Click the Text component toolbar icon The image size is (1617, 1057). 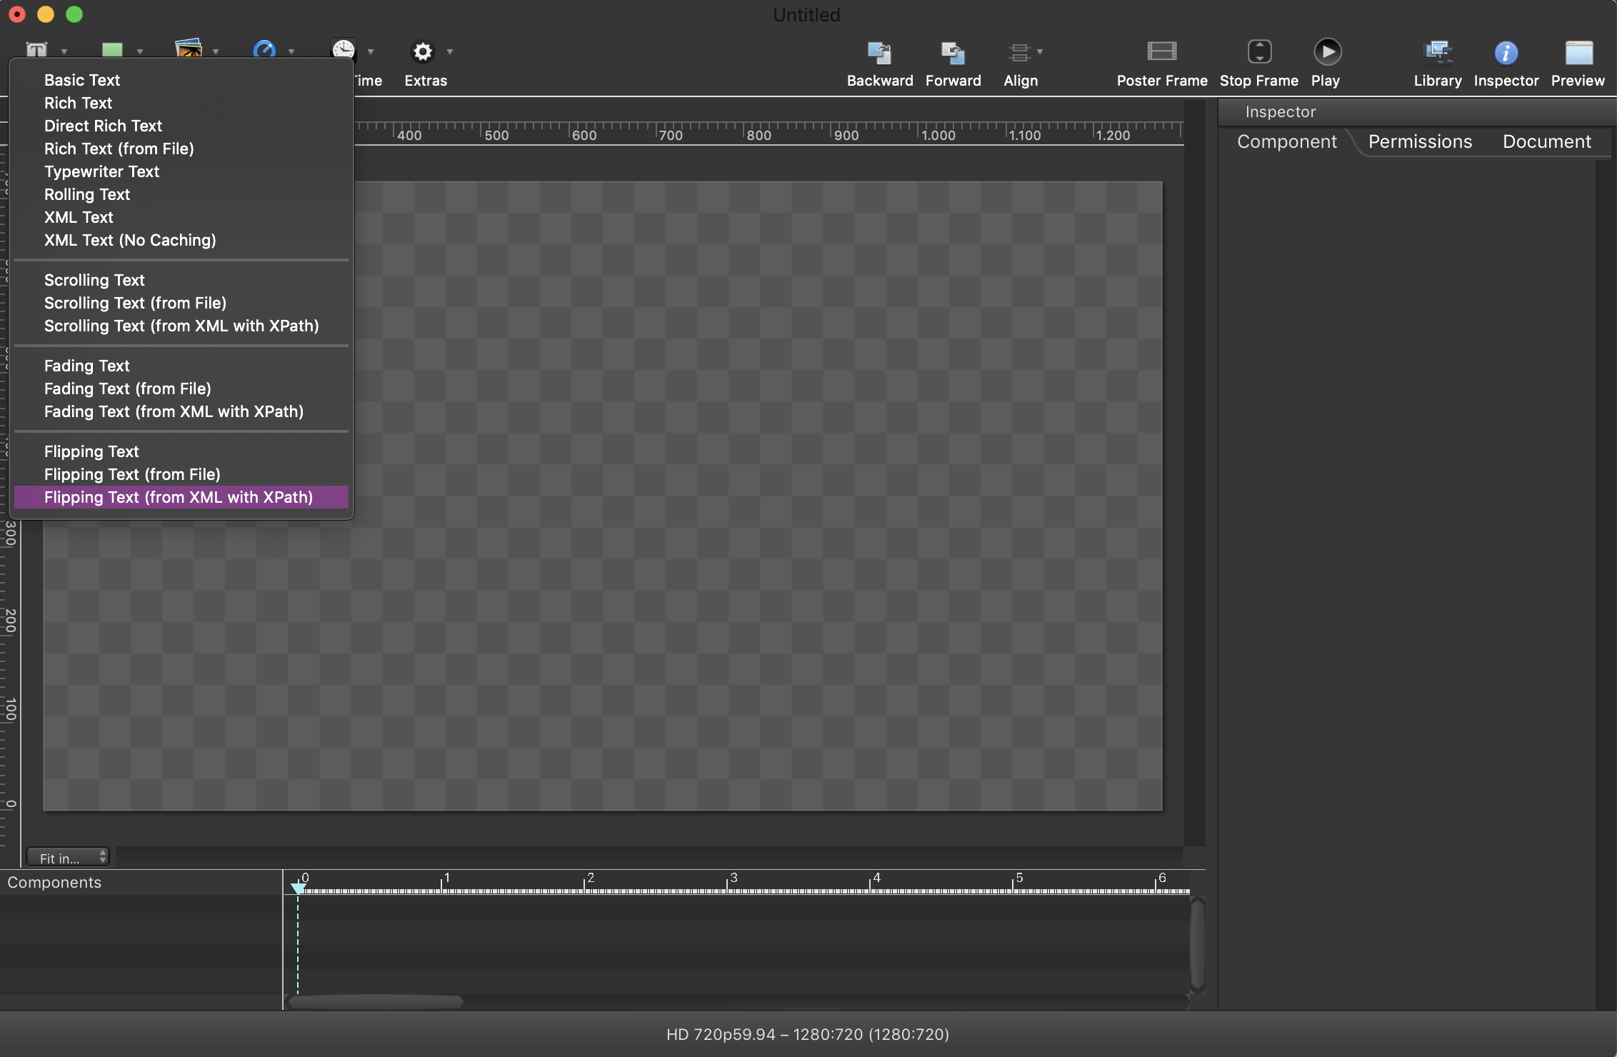pos(36,50)
